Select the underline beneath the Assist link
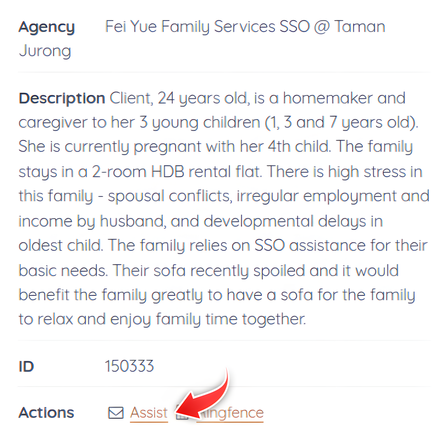Screen dimensions: 448x448 (x=149, y=421)
